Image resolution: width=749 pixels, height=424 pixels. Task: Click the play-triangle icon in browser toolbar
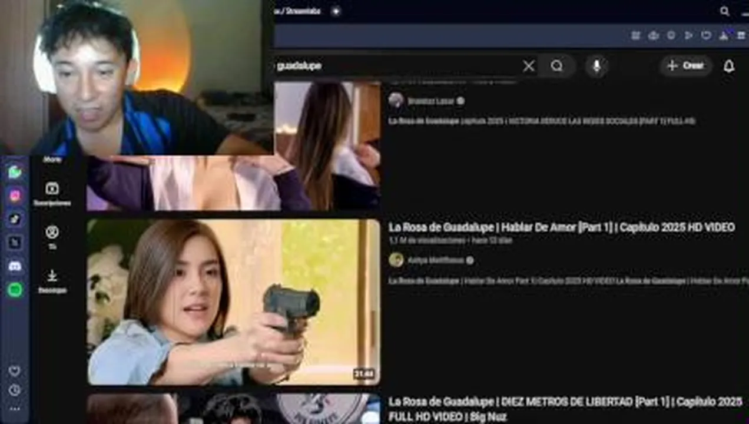click(x=688, y=35)
